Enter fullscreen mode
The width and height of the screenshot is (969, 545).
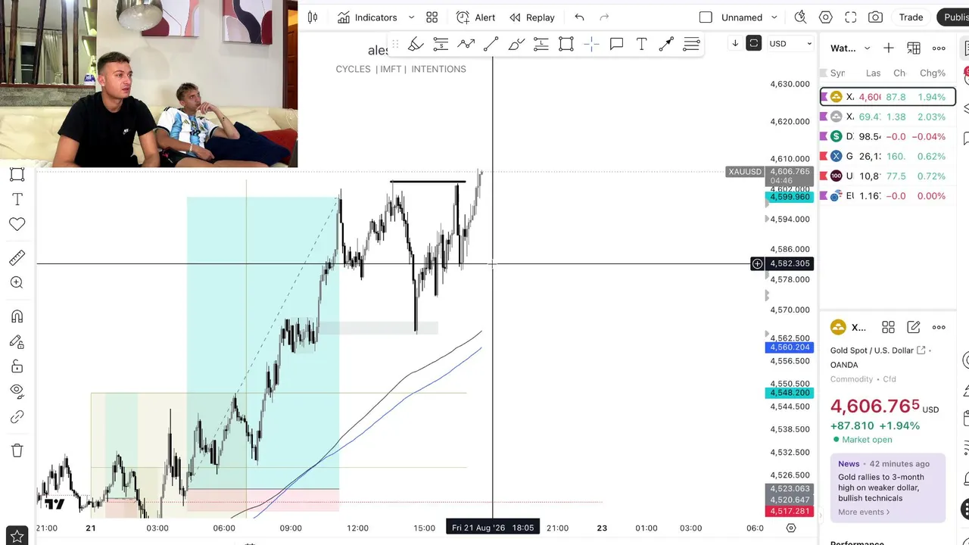pyautogui.click(x=850, y=17)
